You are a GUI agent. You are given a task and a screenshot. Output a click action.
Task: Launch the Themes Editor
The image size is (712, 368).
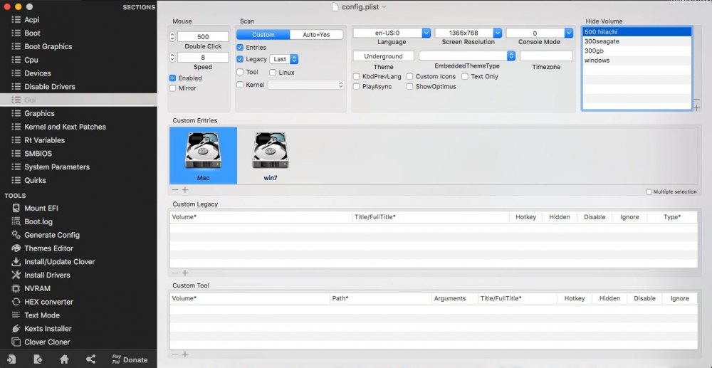click(48, 248)
